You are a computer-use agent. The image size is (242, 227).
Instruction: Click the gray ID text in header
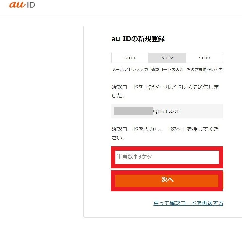point(31,5)
